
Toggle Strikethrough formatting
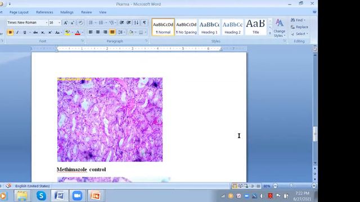[35, 33]
